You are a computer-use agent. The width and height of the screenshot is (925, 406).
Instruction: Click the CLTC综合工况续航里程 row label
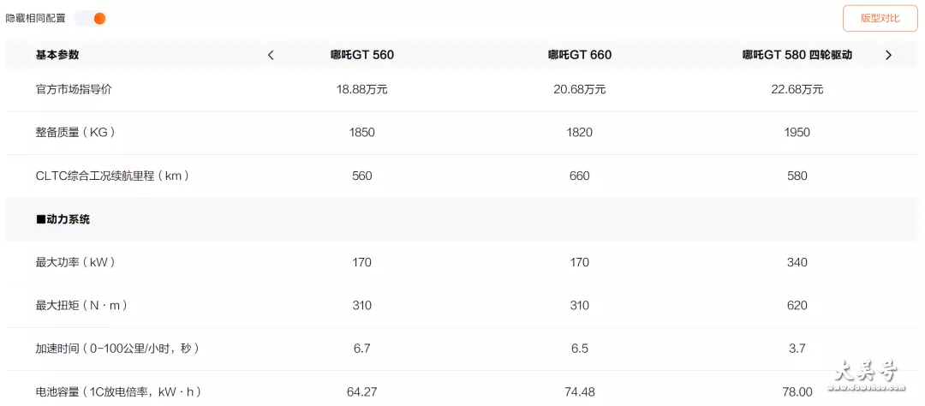[x=113, y=176]
